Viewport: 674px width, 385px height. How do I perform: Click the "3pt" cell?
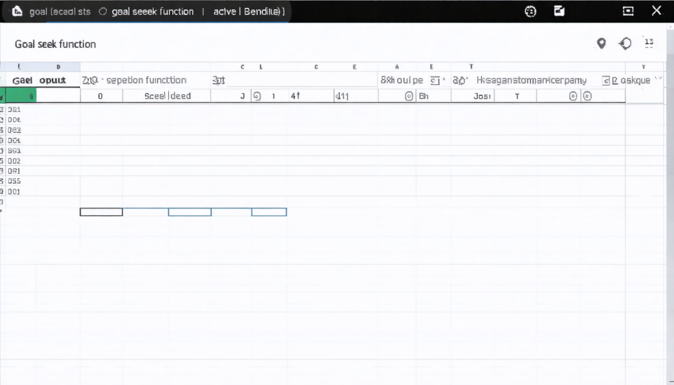coord(218,80)
